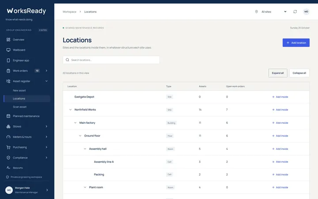This screenshot has height=199, width=318.
Task: Click the Locations breadcrumb text
Action: 90,12
